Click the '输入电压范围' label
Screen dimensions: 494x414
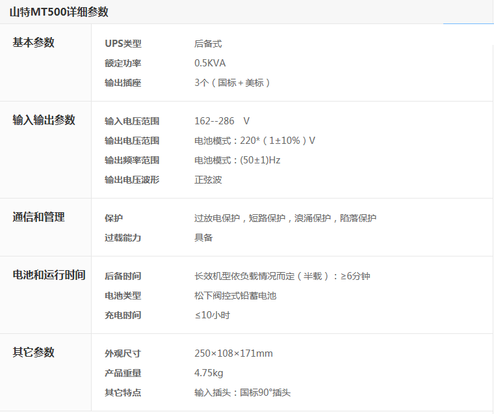[132, 121]
